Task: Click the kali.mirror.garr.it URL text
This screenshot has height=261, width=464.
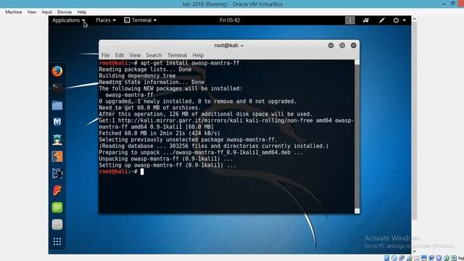Action: pos(181,120)
